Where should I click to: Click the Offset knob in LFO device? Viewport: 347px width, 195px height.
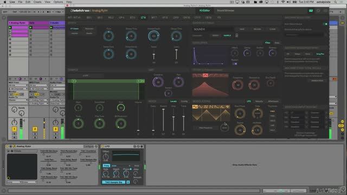tap(106, 157)
